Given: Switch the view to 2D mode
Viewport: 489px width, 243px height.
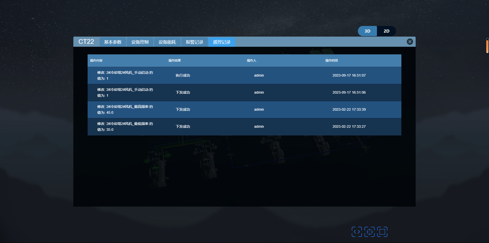Looking at the screenshot, I should tap(386, 31).
